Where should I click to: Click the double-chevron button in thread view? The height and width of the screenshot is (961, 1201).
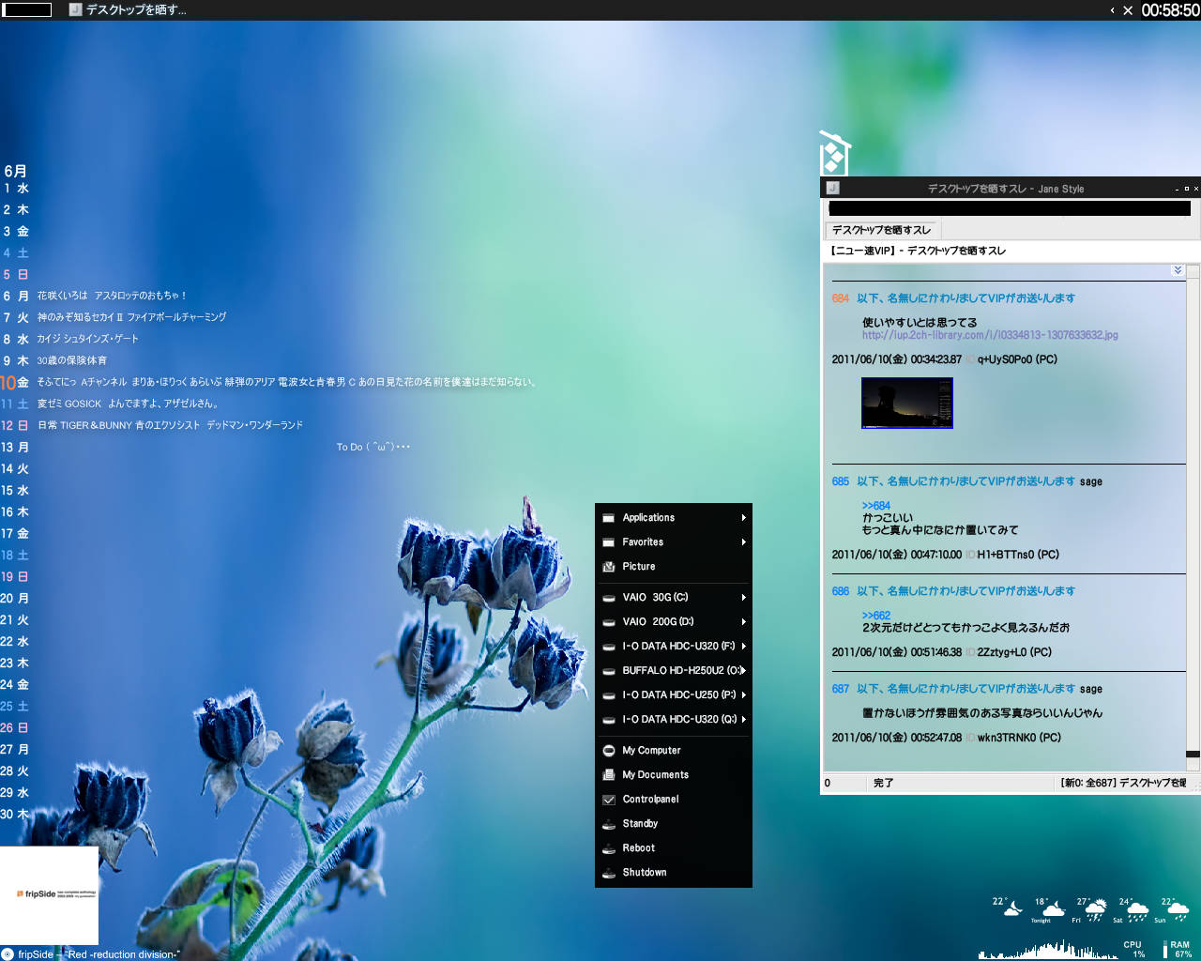pyautogui.click(x=1178, y=270)
